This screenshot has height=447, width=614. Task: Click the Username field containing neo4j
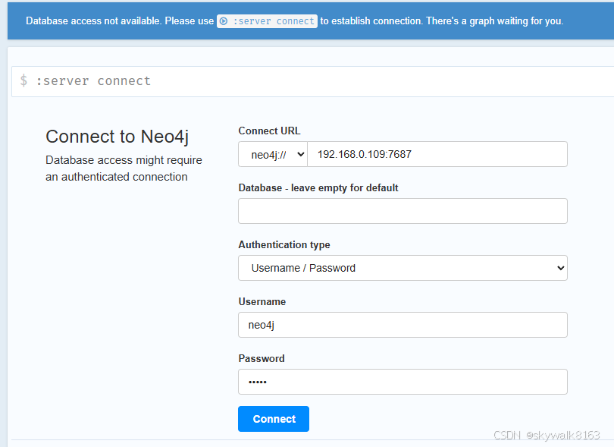point(403,325)
